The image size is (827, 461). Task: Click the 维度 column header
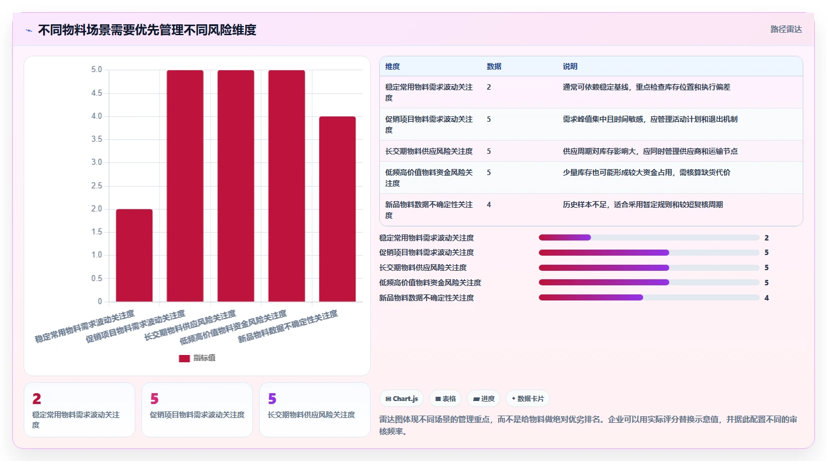click(393, 67)
